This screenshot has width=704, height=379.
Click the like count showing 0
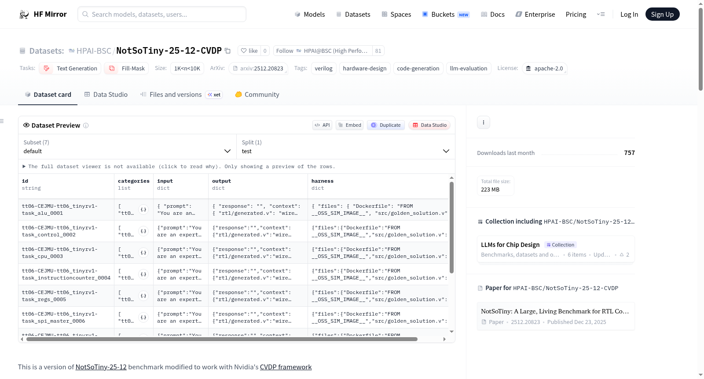pos(265,51)
